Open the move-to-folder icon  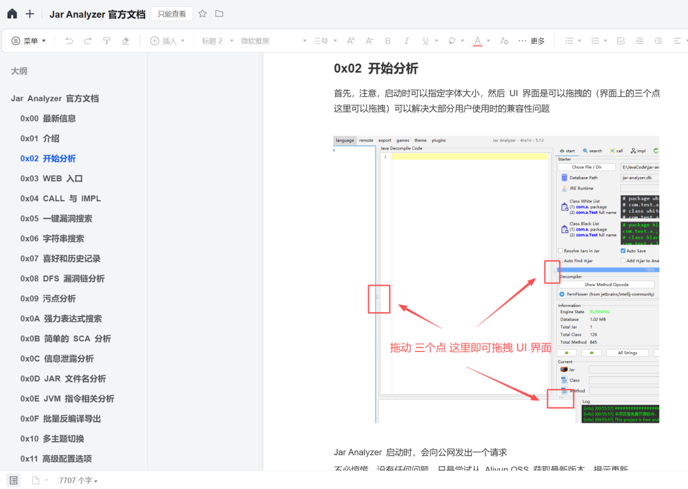point(219,13)
